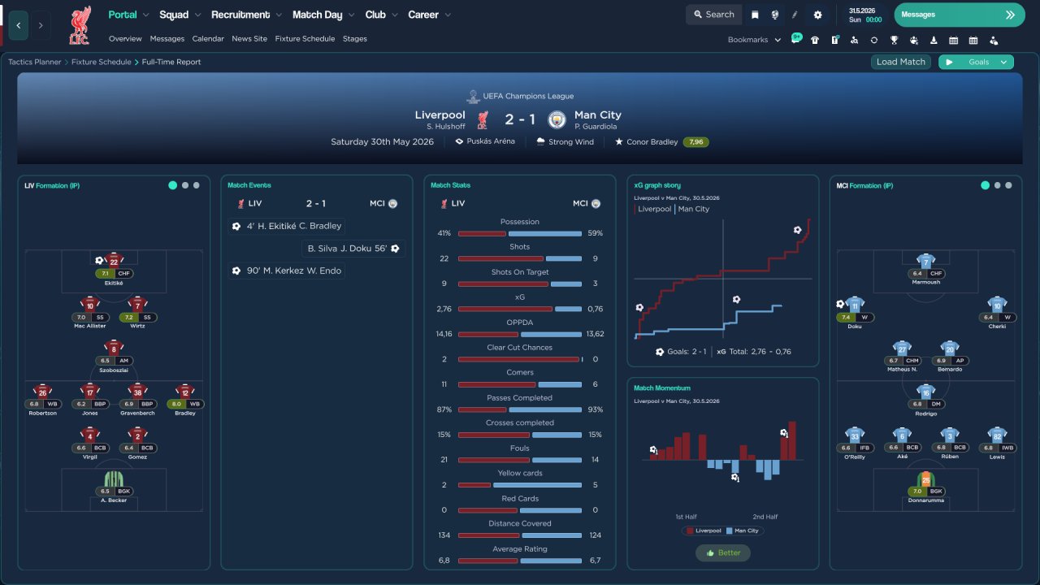Click Bradley's number 12 shirt icon
The width and height of the screenshot is (1040, 585).
pos(184,391)
